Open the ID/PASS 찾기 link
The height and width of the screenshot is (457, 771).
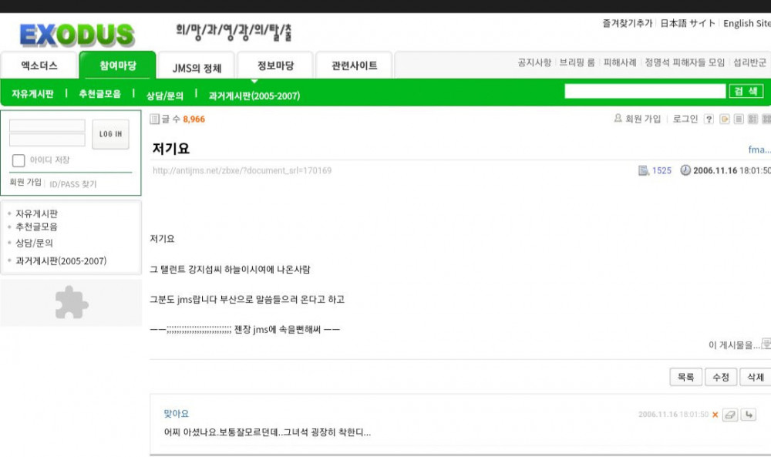click(73, 184)
